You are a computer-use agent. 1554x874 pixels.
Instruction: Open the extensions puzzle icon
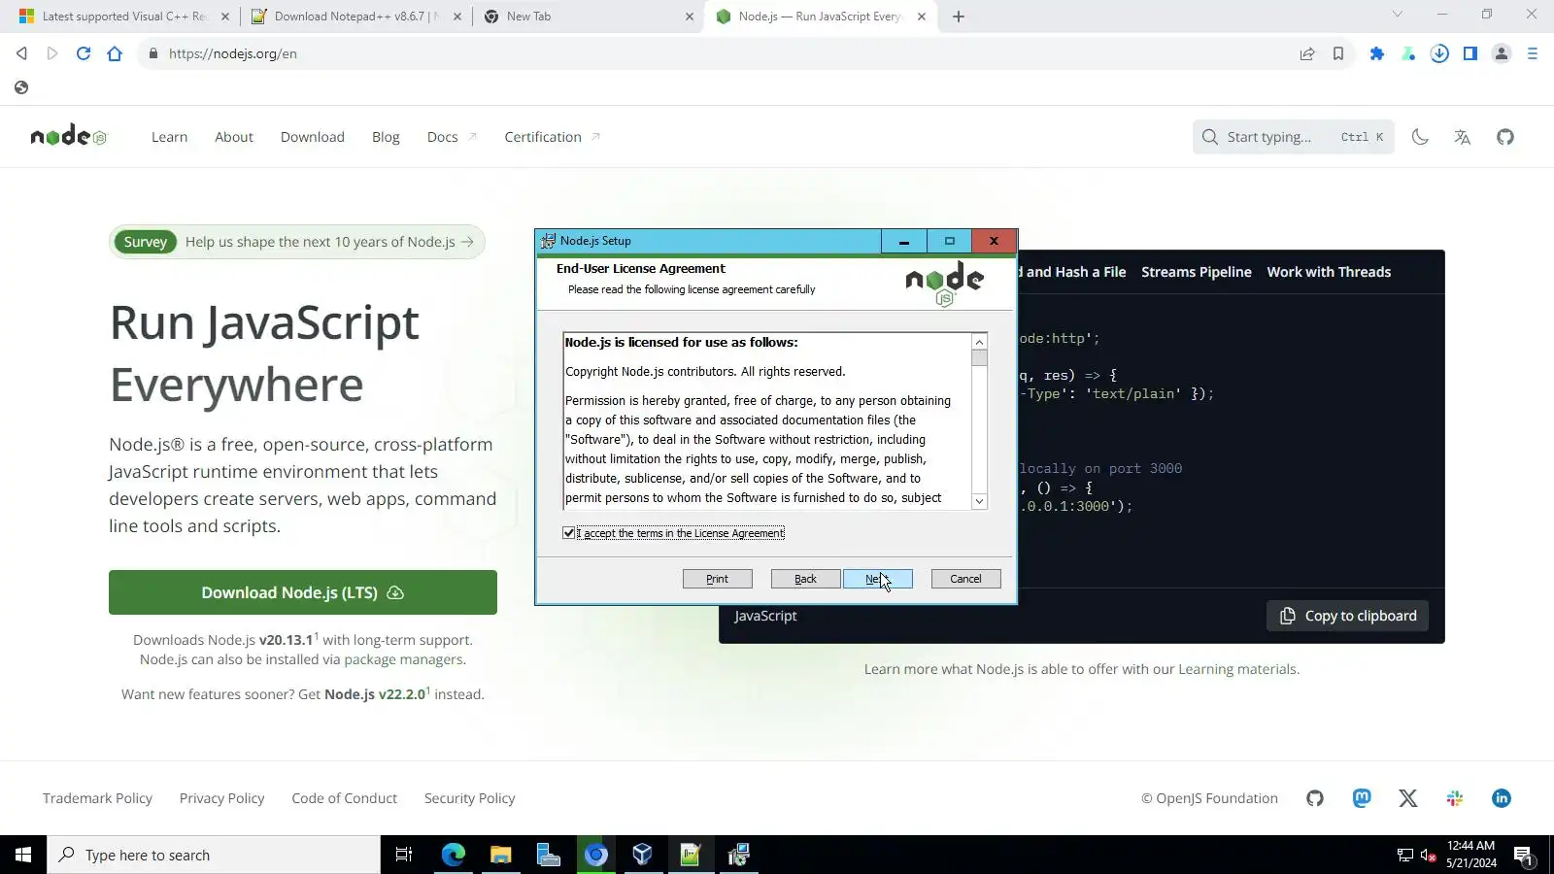click(x=1377, y=53)
